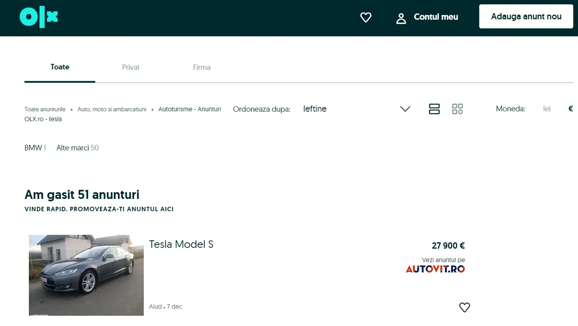Screen dimensions: 578x326
Task: Select the Firma tab
Action: pos(202,68)
